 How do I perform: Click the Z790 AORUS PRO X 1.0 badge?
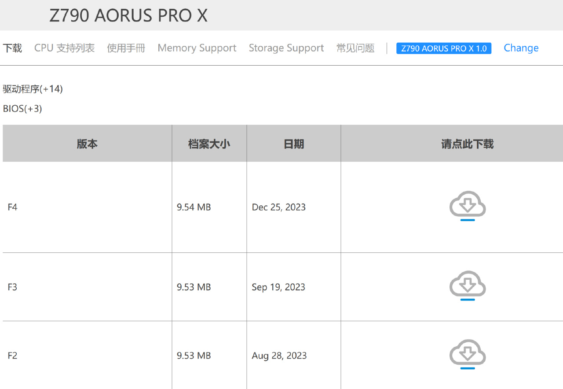(443, 48)
